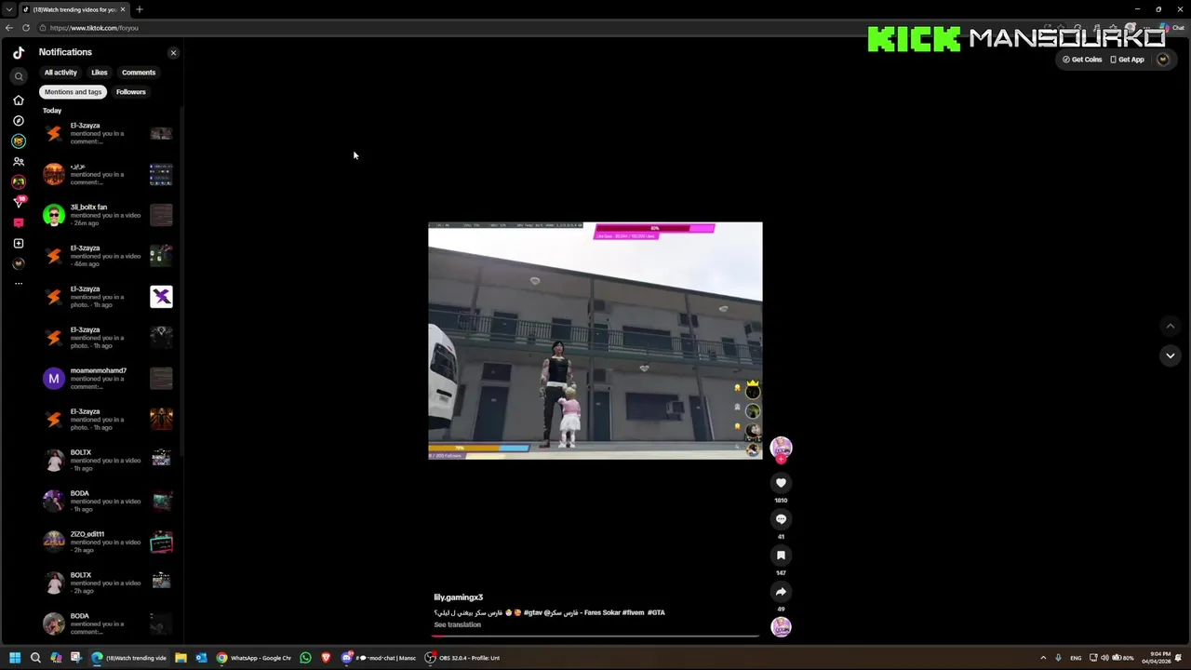Viewport: 1191px width, 670px height.
Task: Open the Following people icon in sidebar
Action: pos(19,161)
